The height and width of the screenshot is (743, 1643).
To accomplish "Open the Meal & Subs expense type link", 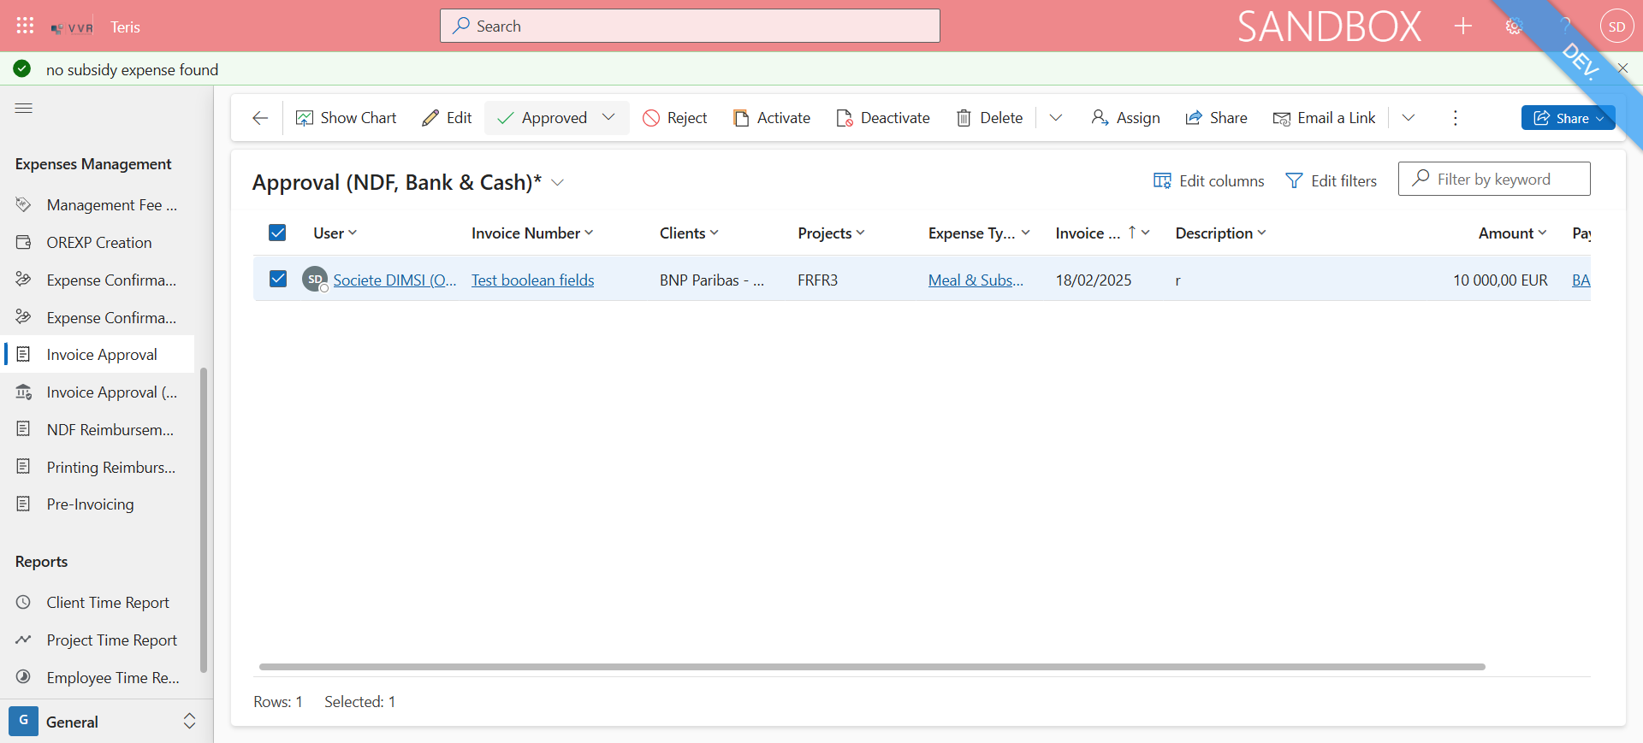I will (976, 280).
